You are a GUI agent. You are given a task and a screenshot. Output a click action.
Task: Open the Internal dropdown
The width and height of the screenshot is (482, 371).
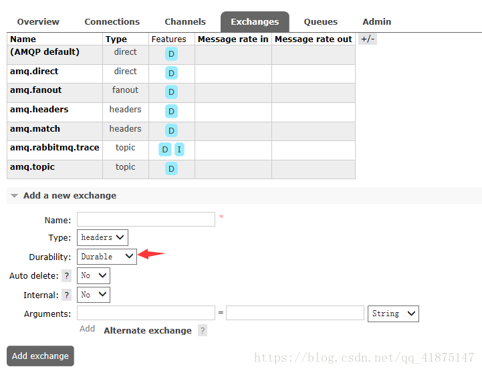point(94,295)
